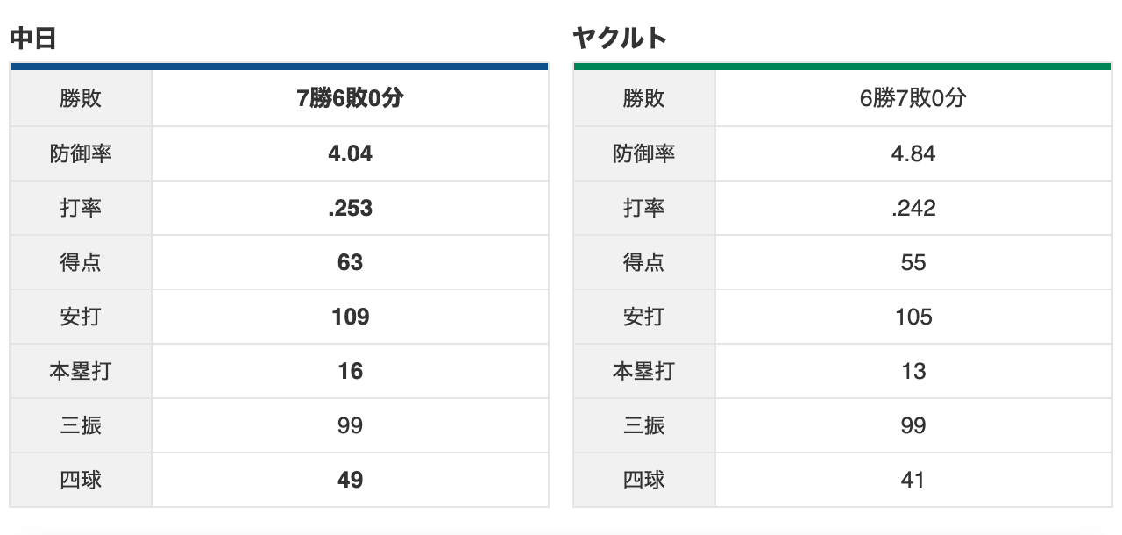Select 中日 win-loss record 7勝6敗0分
This screenshot has height=535, width=1122.
pyautogui.click(x=350, y=99)
